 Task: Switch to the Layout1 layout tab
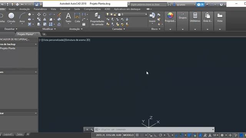[8, 134]
